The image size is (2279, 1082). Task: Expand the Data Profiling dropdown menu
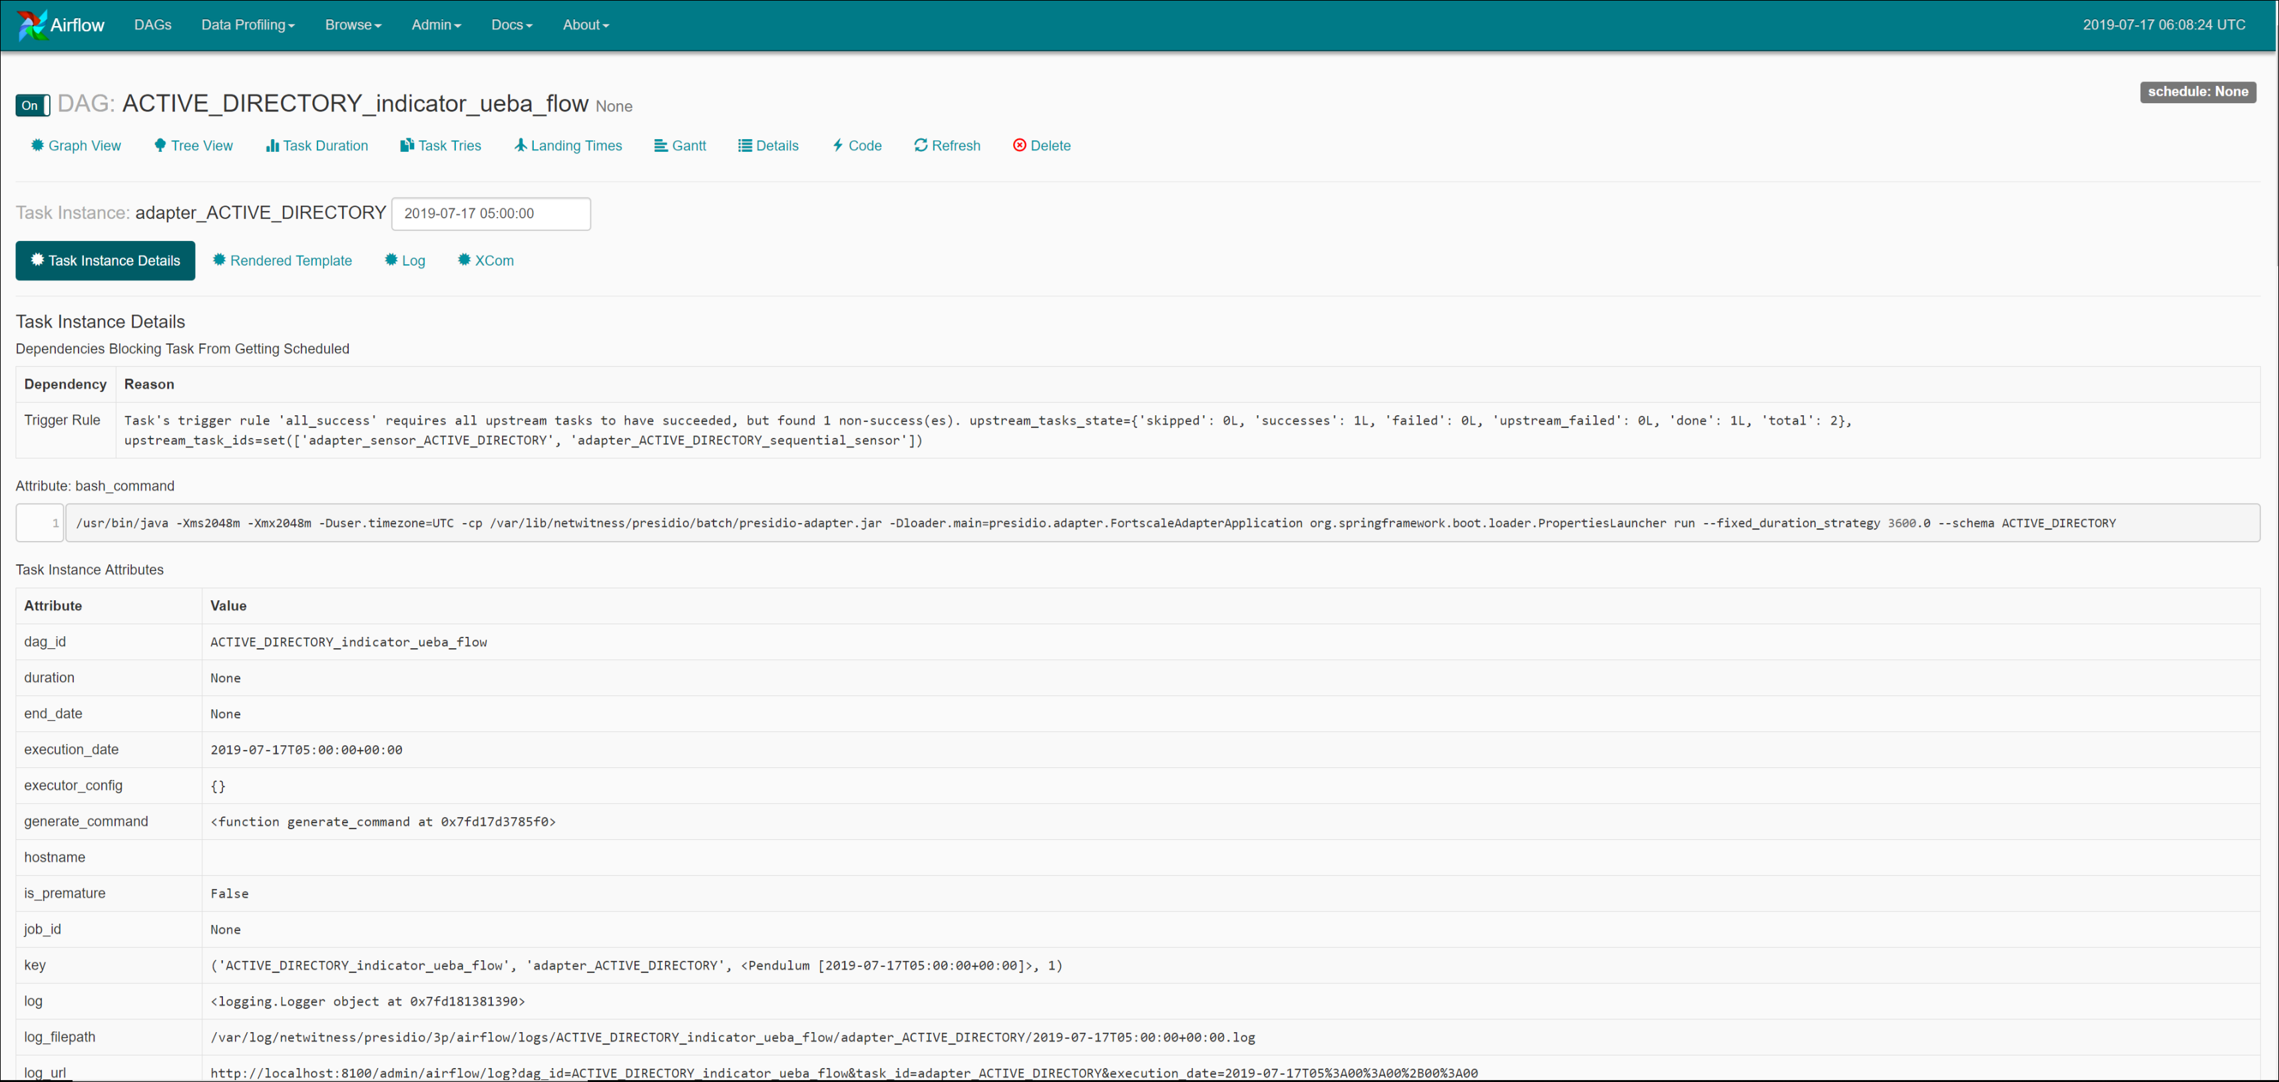248,25
